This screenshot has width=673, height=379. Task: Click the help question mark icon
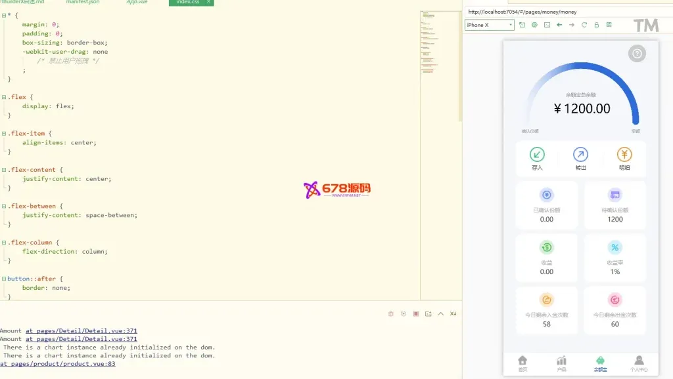click(x=637, y=54)
